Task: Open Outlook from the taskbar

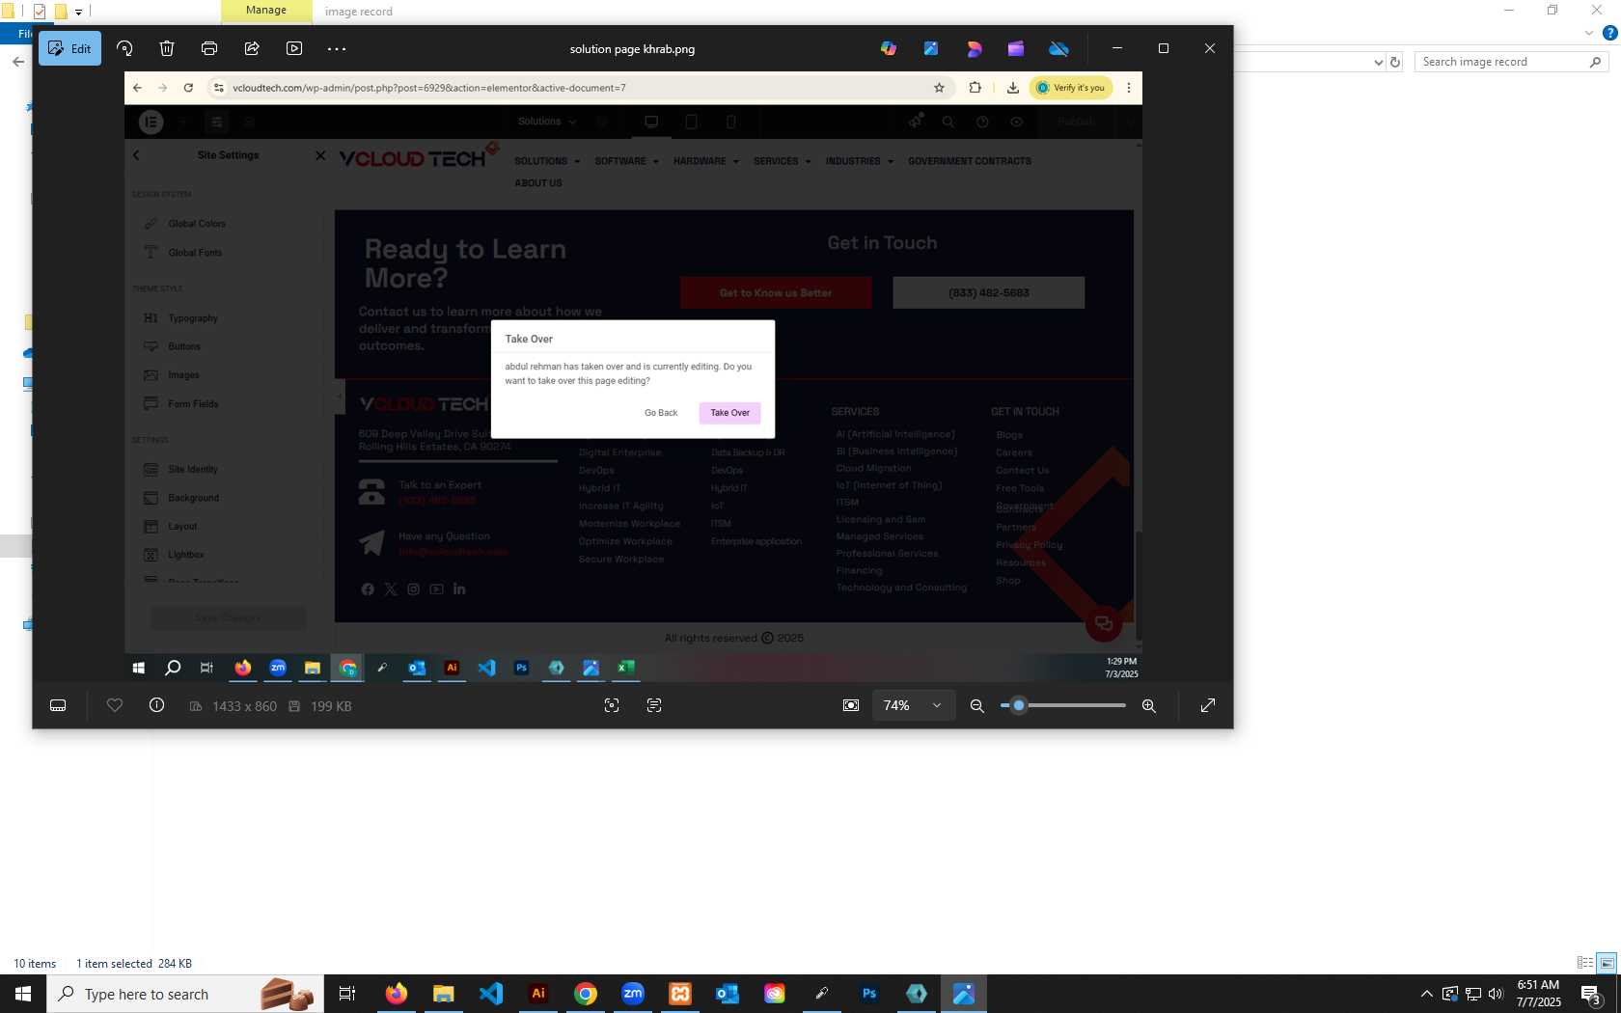Action: (x=728, y=994)
